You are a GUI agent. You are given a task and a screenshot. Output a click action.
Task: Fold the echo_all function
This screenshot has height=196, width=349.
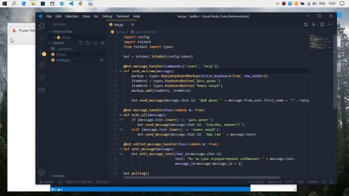coord(121,115)
